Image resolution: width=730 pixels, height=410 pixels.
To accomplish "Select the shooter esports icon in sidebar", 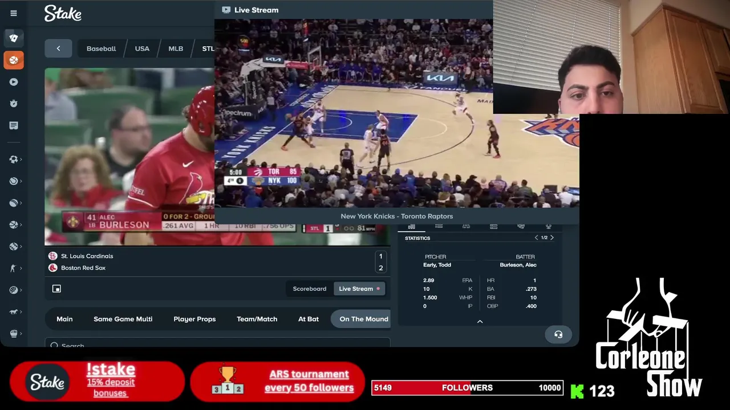I will [13, 268].
